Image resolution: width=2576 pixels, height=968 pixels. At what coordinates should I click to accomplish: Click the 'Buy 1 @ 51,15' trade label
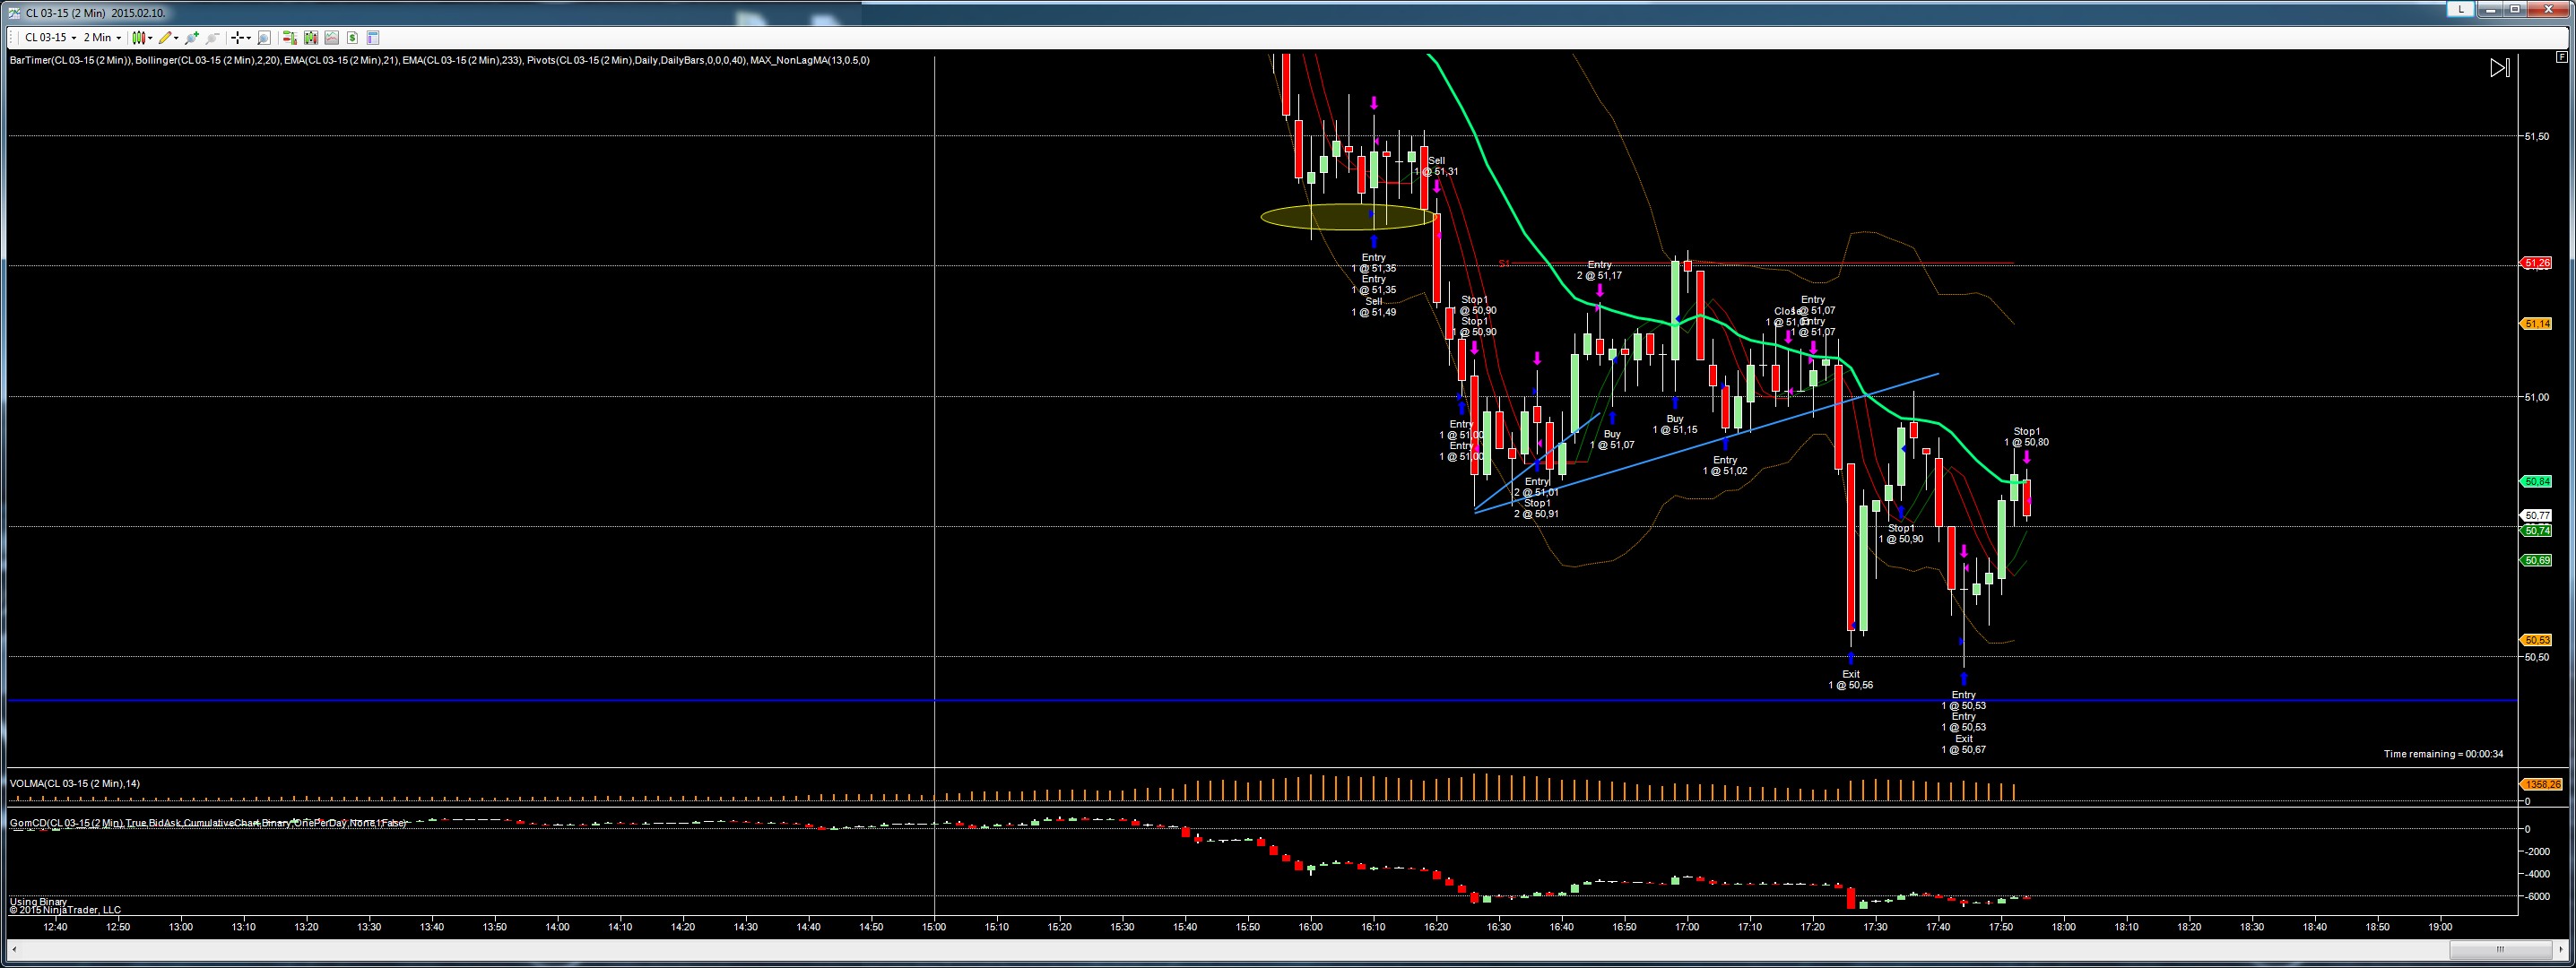click(1675, 424)
